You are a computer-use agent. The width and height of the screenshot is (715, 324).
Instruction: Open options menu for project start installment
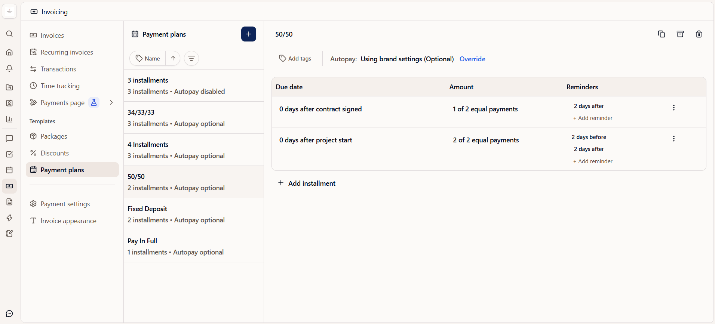point(674,139)
